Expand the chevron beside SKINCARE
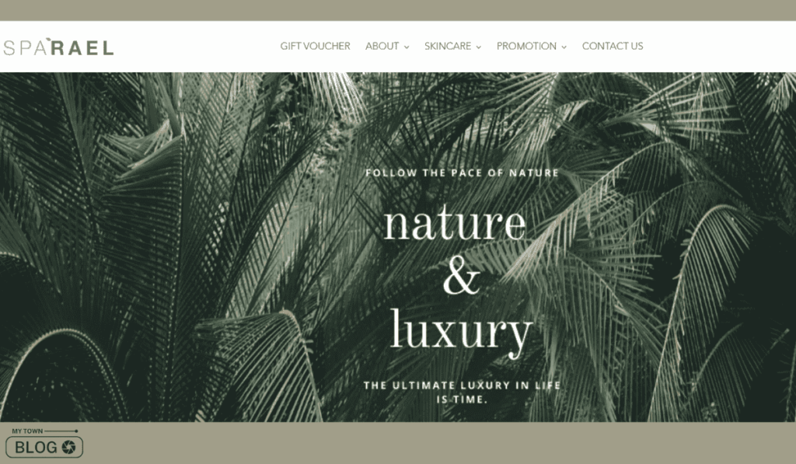 click(x=479, y=47)
